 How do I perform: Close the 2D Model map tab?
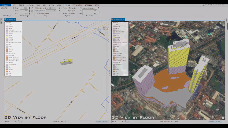15,19
